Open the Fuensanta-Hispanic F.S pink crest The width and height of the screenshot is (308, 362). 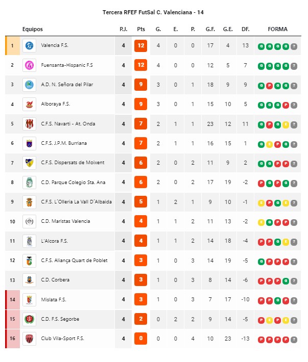pos(29,65)
